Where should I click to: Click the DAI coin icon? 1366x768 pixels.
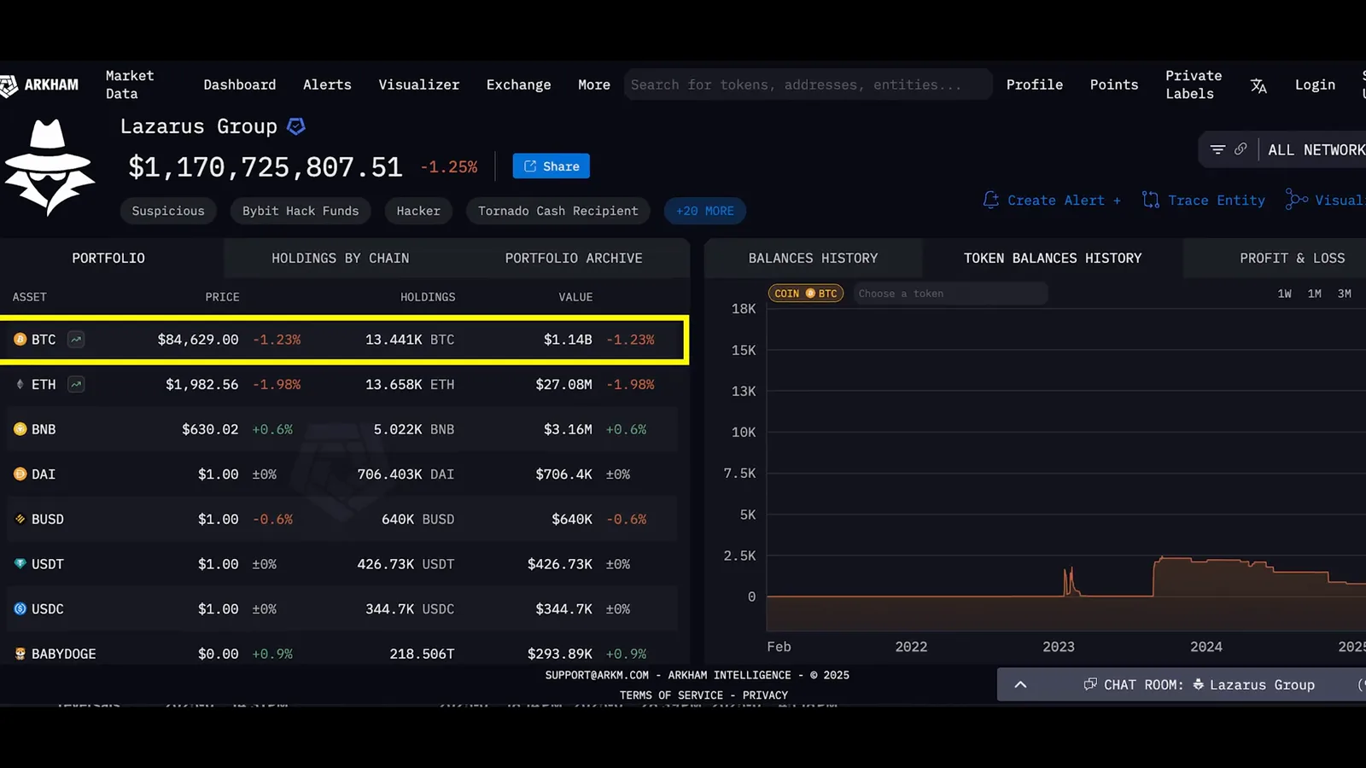tap(20, 474)
